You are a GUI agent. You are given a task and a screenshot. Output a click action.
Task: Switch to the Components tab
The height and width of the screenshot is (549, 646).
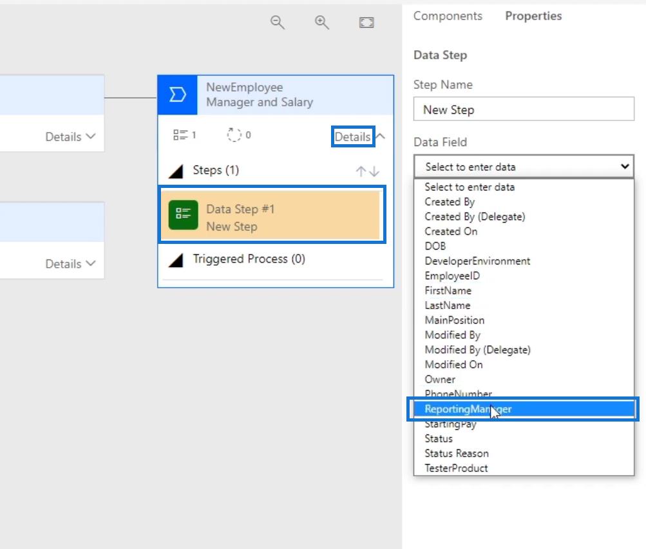[448, 16]
